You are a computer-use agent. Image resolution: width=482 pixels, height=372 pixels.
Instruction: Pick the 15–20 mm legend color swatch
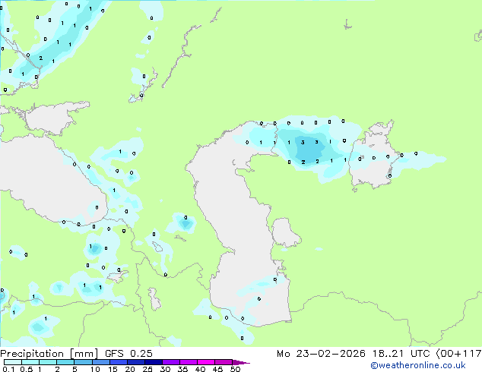pos(119,362)
